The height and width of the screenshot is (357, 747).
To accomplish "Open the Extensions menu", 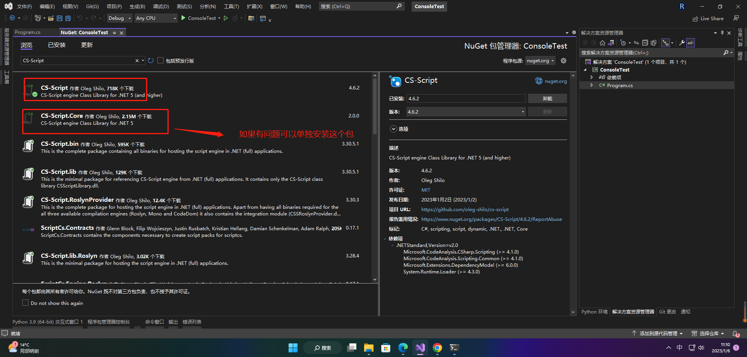I will 254,6.
